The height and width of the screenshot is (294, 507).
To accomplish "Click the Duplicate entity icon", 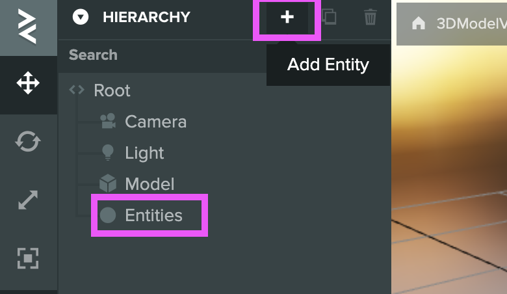I will click(x=329, y=18).
